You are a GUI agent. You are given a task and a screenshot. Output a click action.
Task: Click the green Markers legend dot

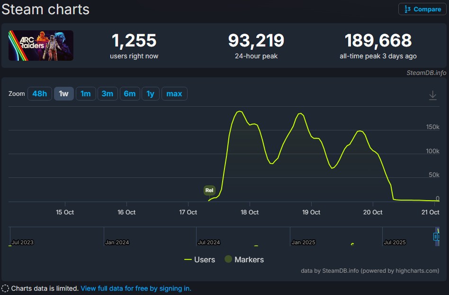pos(228,259)
